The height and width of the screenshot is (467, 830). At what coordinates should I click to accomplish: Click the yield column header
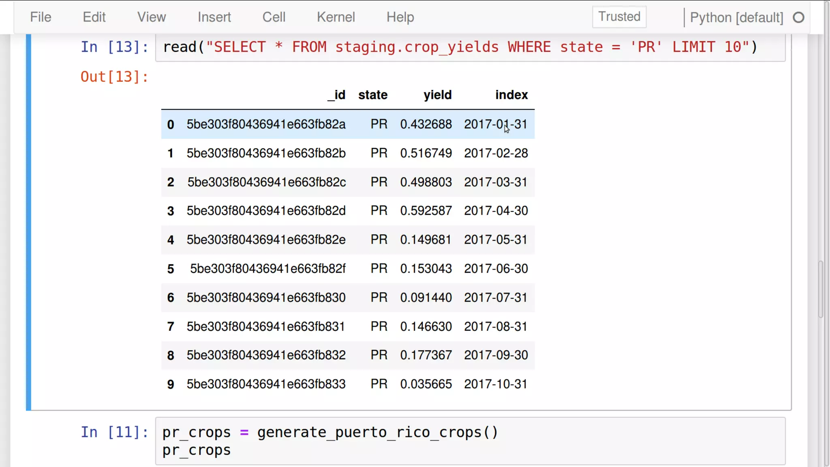pyautogui.click(x=437, y=95)
